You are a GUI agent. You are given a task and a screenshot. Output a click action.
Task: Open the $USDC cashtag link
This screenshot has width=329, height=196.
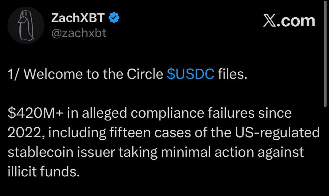click(190, 74)
